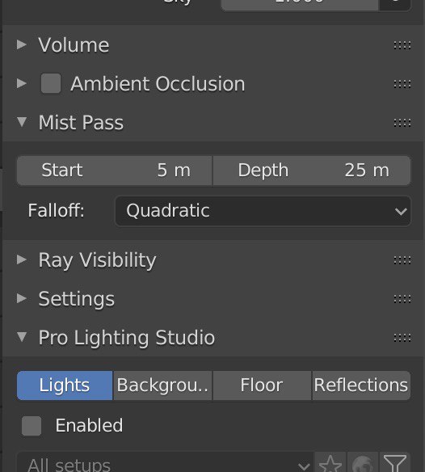The width and height of the screenshot is (425, 472).
Task: Enable the Ambient Occlusion checkbox
Action: tap(51, 83)
